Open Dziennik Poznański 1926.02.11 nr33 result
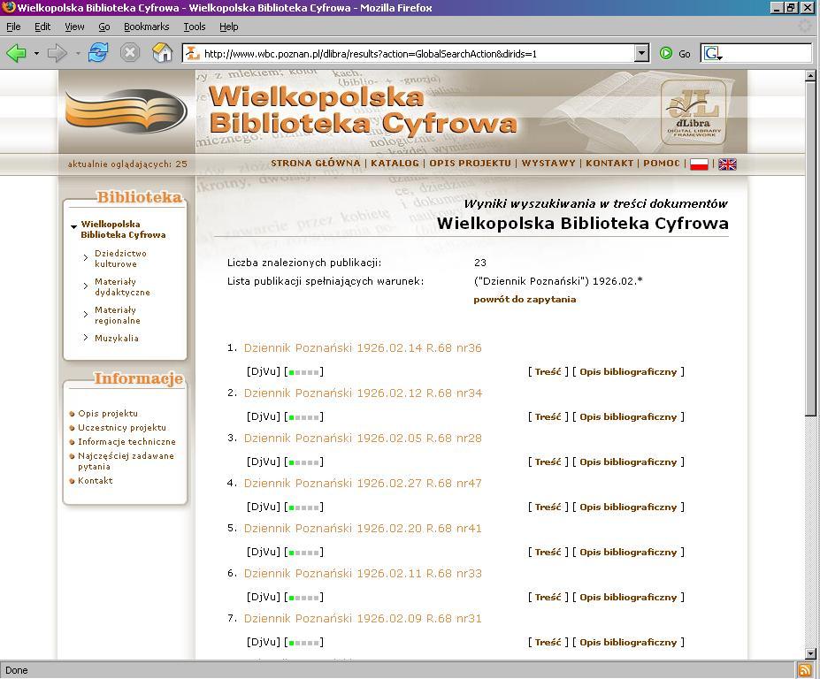Image resolution: width=820 pixels, height=679 pixels. click(363, 574)
